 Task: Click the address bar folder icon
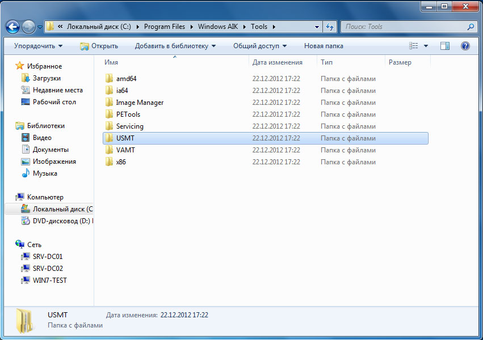coord(50,27)
